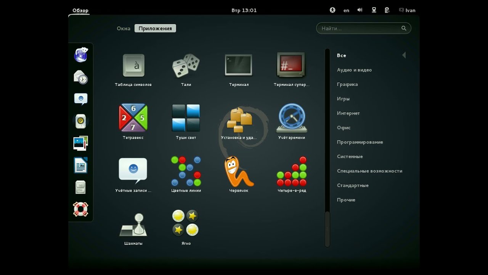Launch the Шахматы chess game

(x=133, y=228)
